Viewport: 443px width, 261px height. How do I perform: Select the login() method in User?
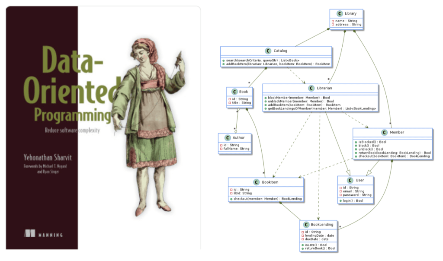tap(353, 201)
